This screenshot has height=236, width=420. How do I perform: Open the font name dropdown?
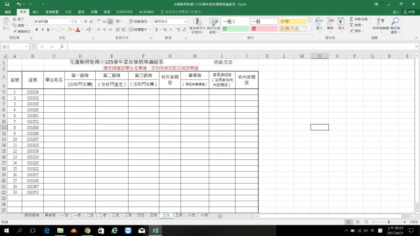[x=70, y=22]
